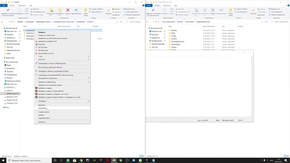Choose 'Открыть' at top of context menu
The width and height of the screenshot is (290, 163).
(42, 32)
